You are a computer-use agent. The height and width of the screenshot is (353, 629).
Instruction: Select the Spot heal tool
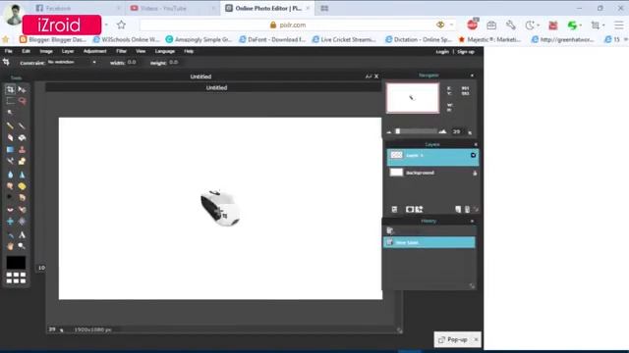22,209
